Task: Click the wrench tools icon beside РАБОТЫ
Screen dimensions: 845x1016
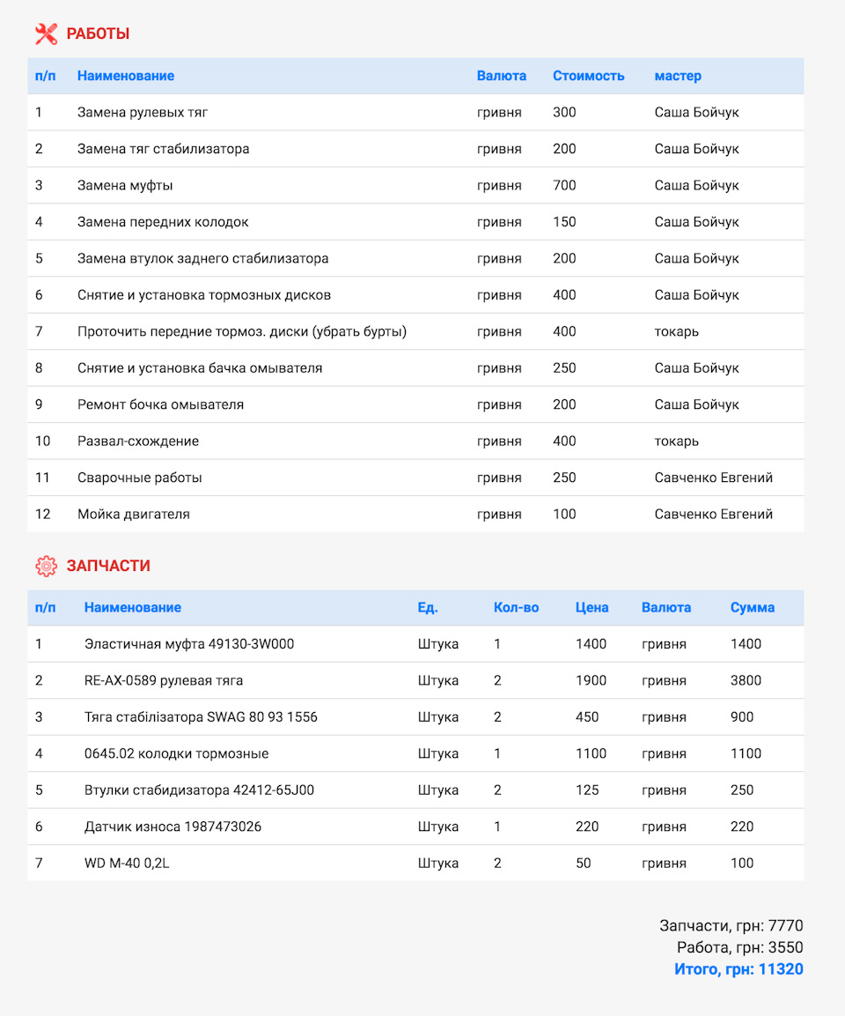Action: [46, 34]
